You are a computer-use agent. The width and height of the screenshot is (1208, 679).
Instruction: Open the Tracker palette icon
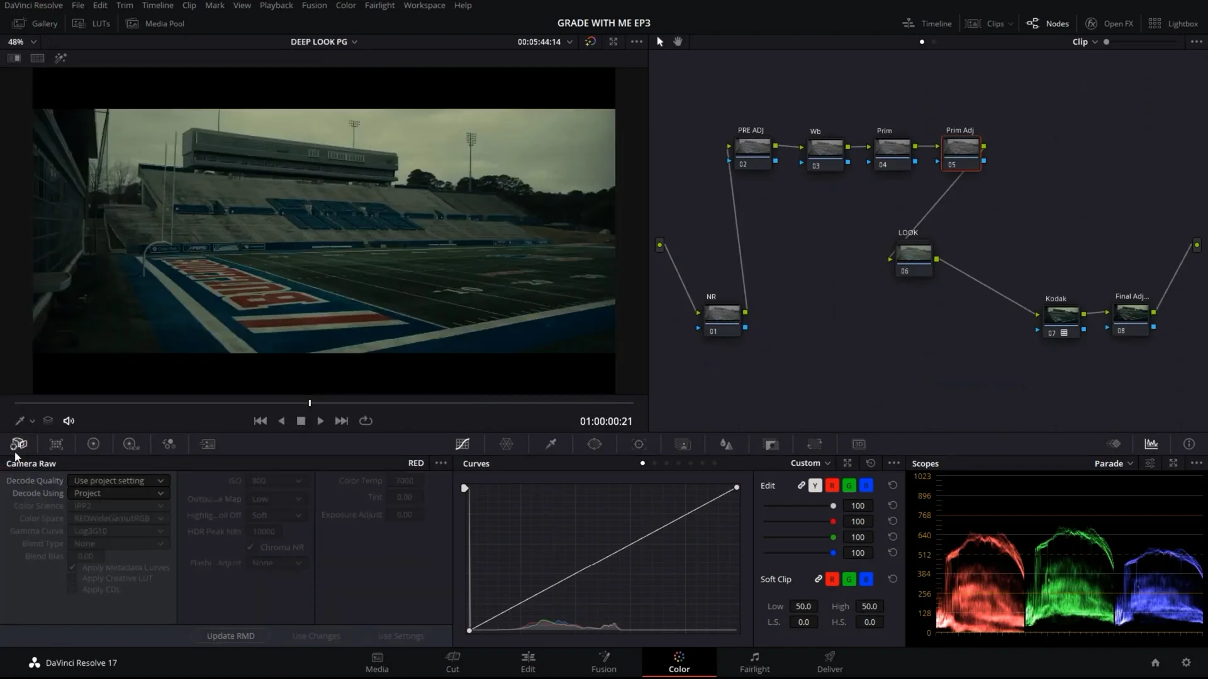tap(639, 444)
